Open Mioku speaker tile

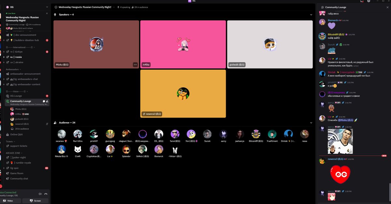[96, 45]
